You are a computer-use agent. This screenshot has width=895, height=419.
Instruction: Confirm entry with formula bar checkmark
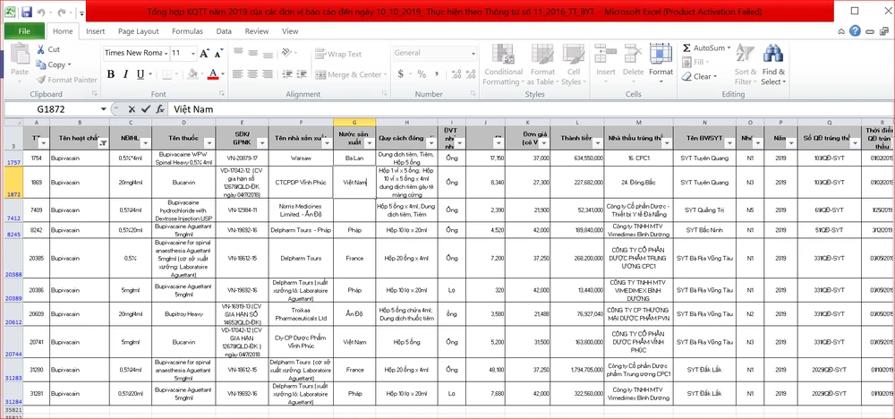tap(146, 108)
